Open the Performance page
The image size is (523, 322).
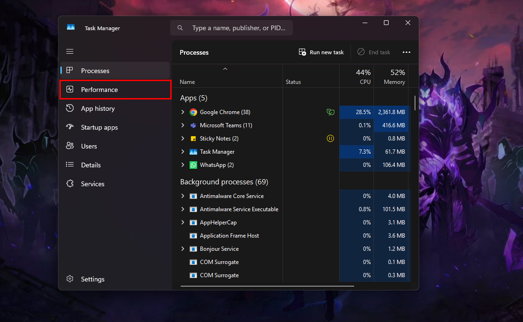click(115, 89)
